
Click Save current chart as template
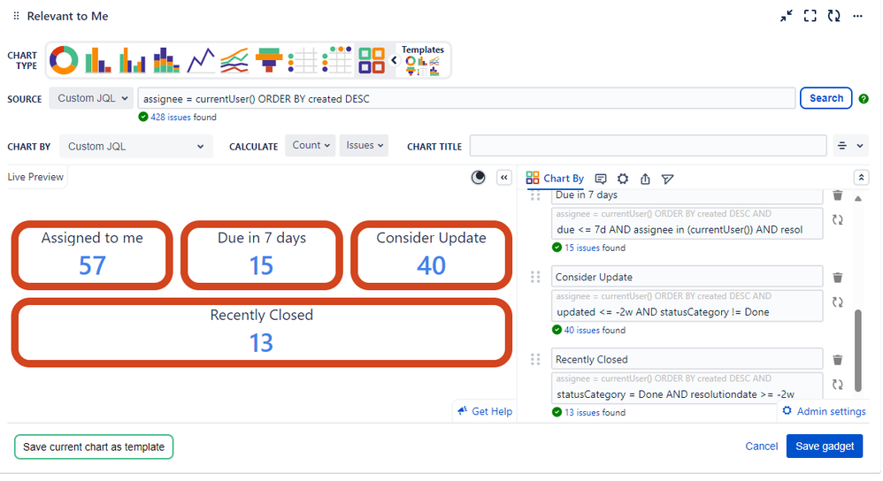[94, 447]
